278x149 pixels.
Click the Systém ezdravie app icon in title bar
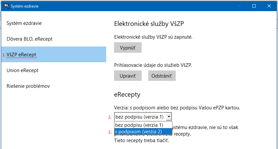[6, 6]
